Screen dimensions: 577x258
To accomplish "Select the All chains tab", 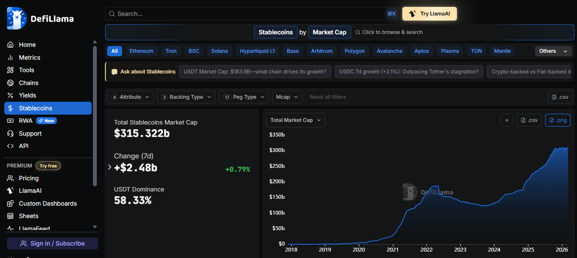I will (114, 51).
